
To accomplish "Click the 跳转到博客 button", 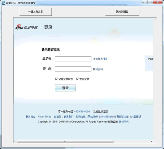I will point(122,12).
